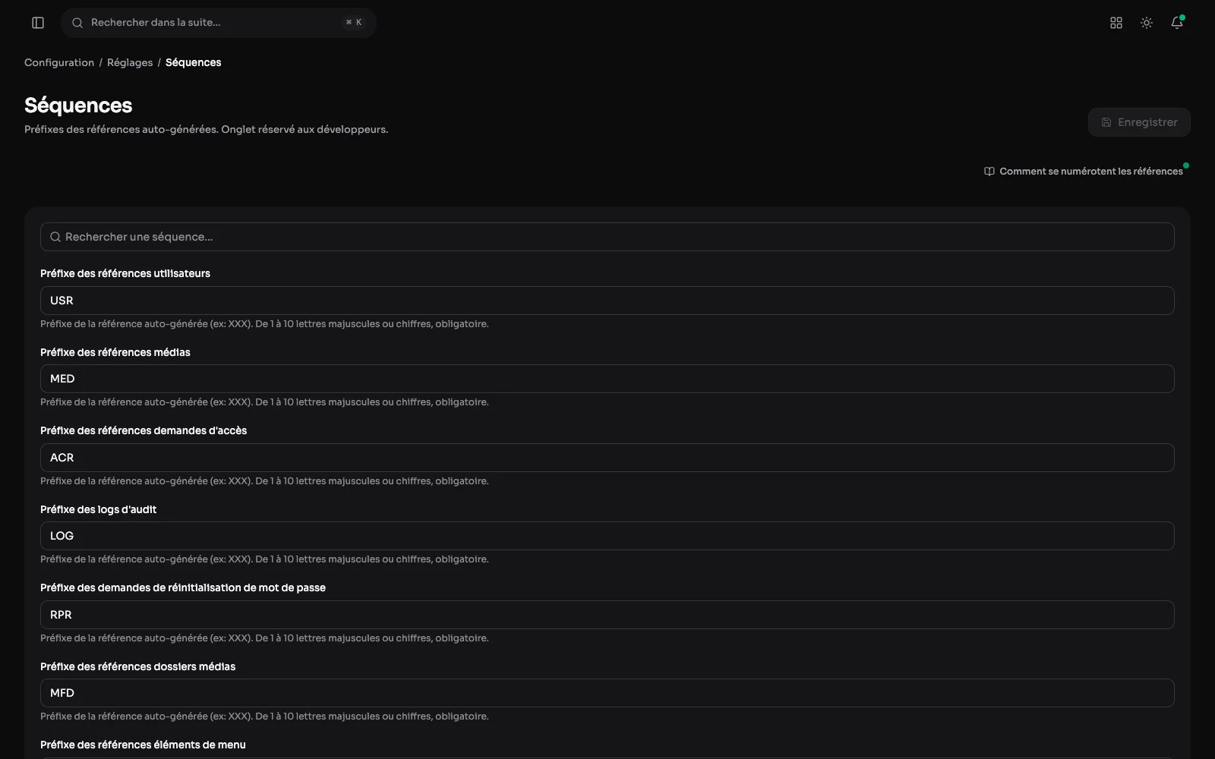This screenshot has height=759, width=1215.
Task: Click the global search magnifier icon
Action: (x=77, y=23)
